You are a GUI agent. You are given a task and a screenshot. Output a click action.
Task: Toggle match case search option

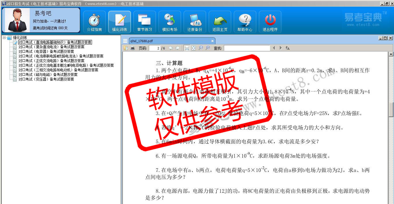288,48
